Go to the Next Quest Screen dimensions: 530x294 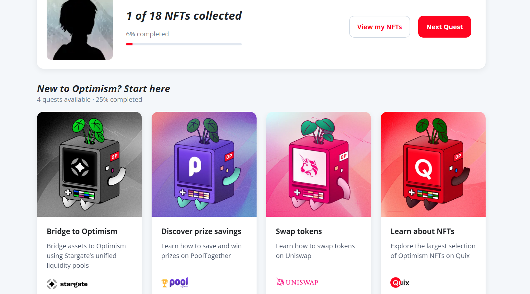point(444,27)
